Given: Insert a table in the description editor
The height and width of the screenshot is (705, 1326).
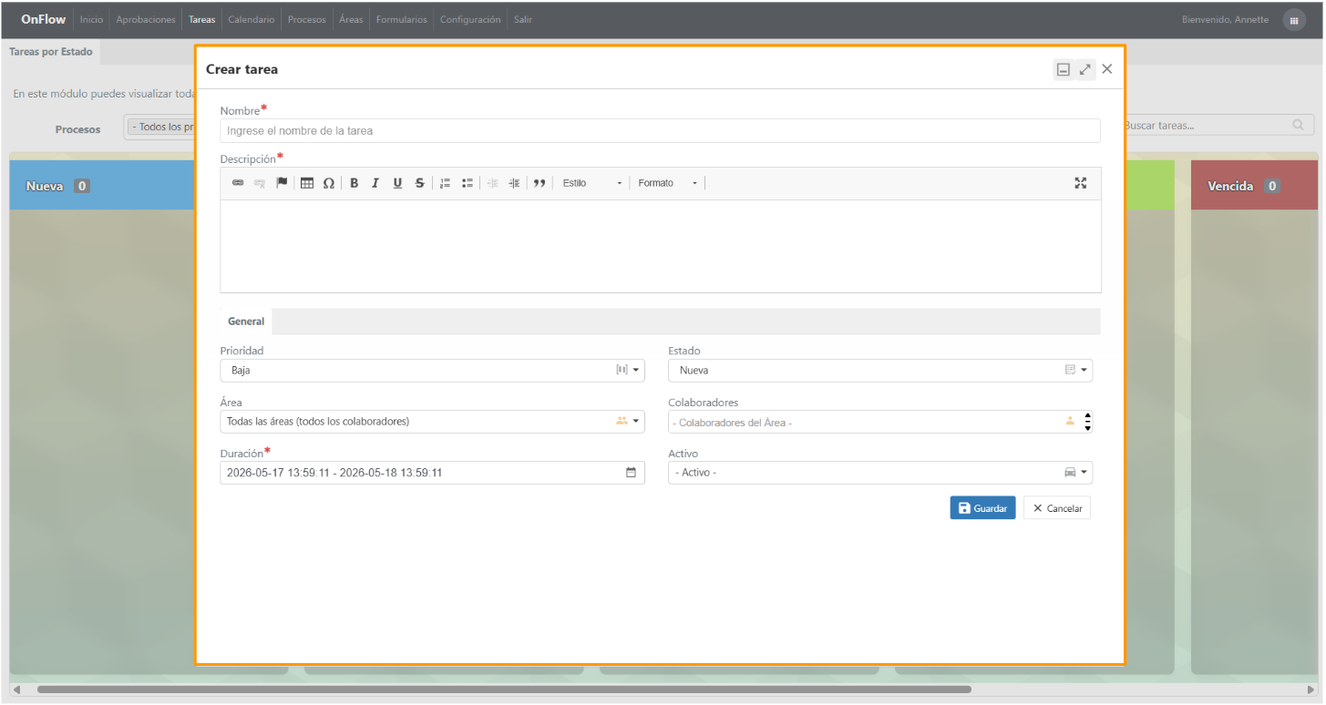Looking at the screenshot, I should 307,183.
